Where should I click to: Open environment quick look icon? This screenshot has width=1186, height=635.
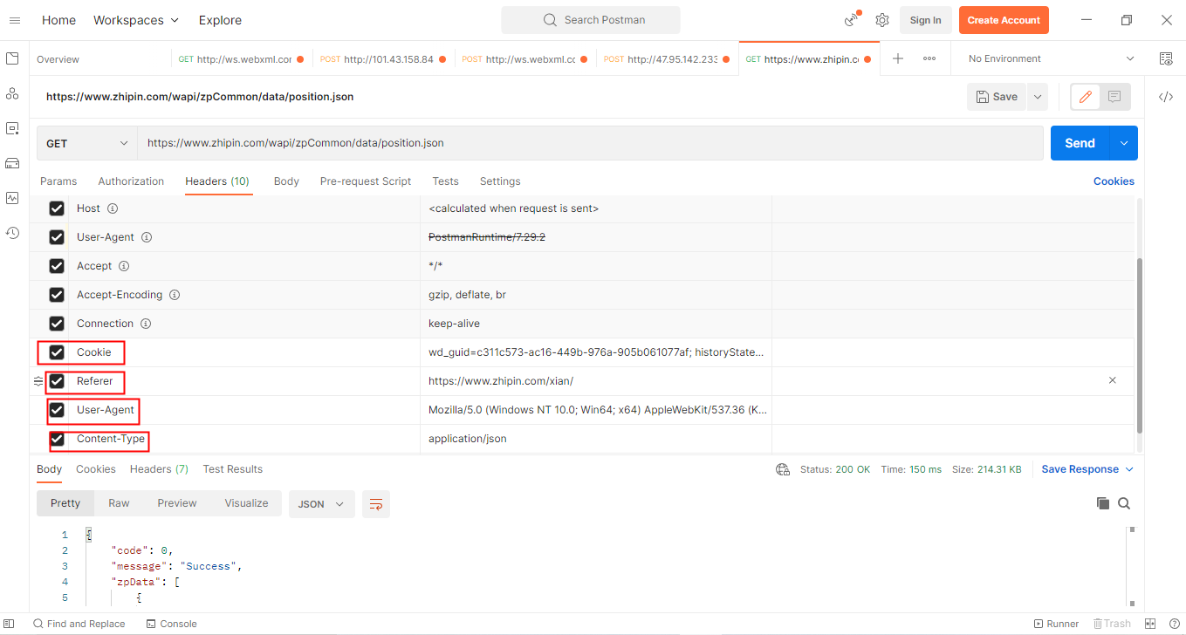[1166, 58]
